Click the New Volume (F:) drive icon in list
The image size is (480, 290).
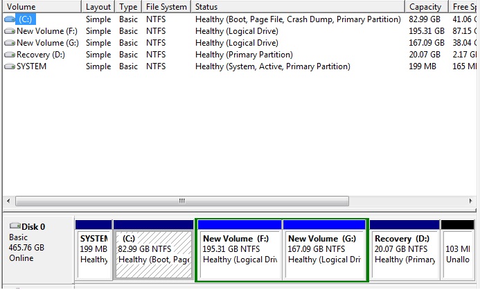pyautogui.click(x=9, y=31)
